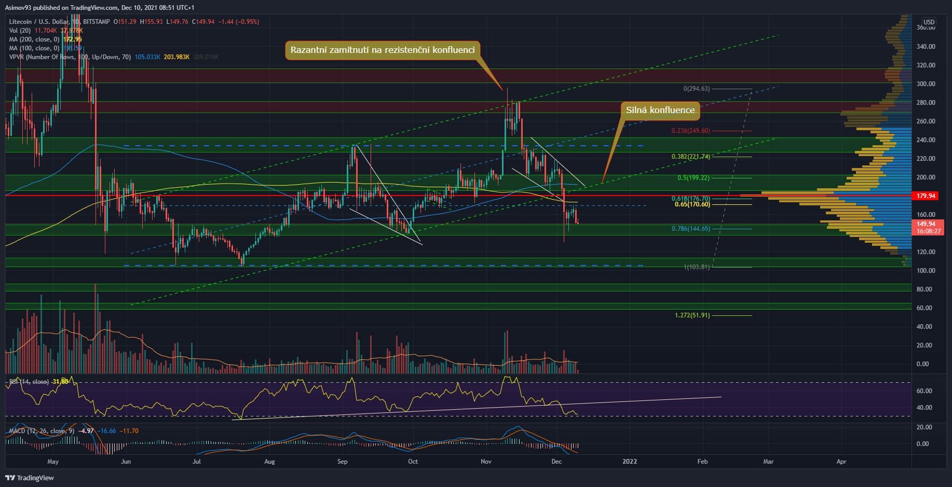952x487 pixels.
Task: Click Sep on the time axis
Action: point(342,462)
